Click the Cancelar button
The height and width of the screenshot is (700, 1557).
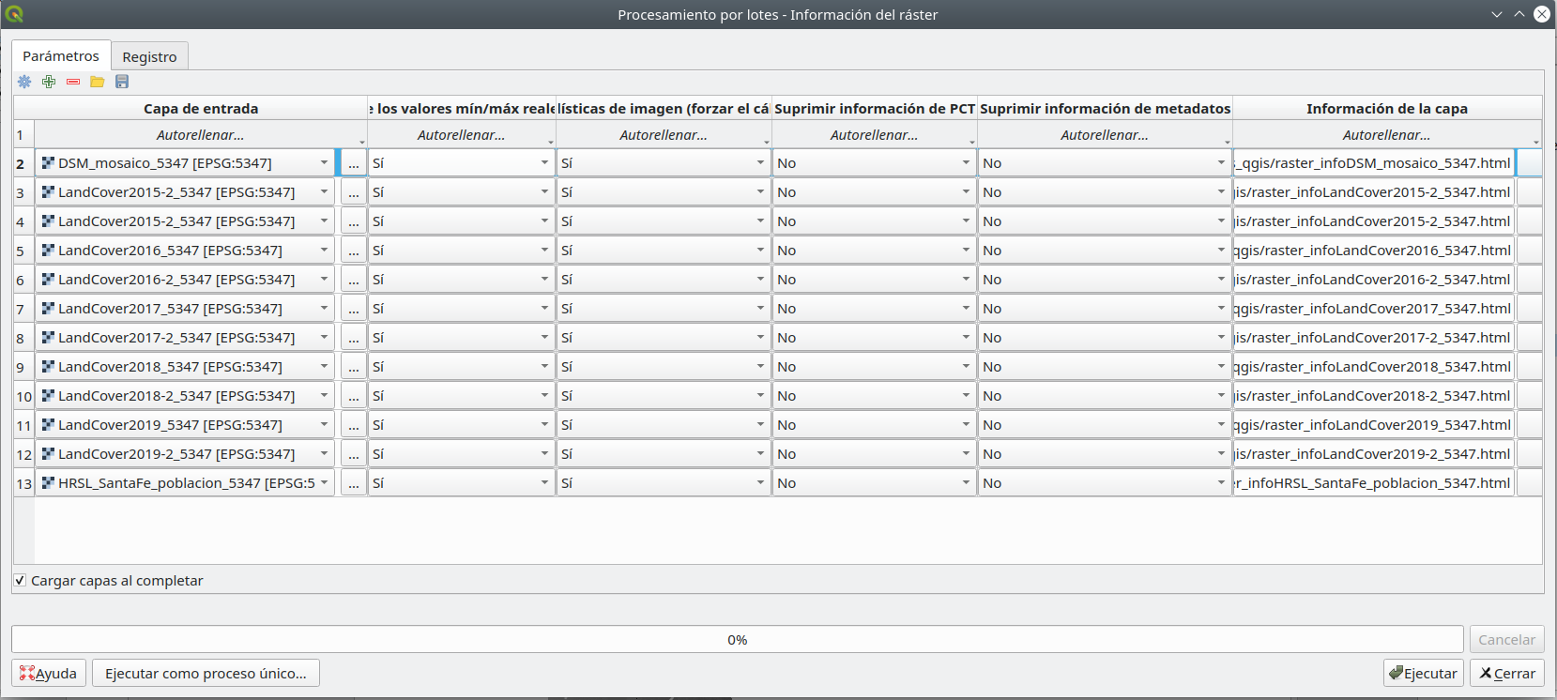1507,639
